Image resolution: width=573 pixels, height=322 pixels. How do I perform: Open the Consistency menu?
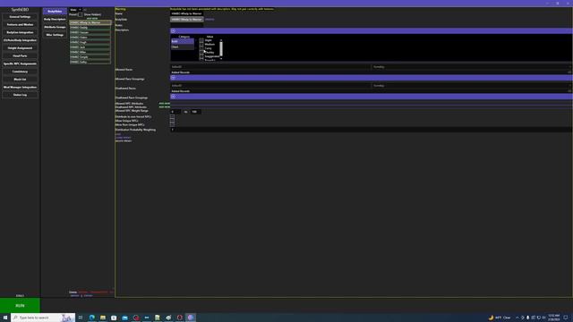[20, 72]
